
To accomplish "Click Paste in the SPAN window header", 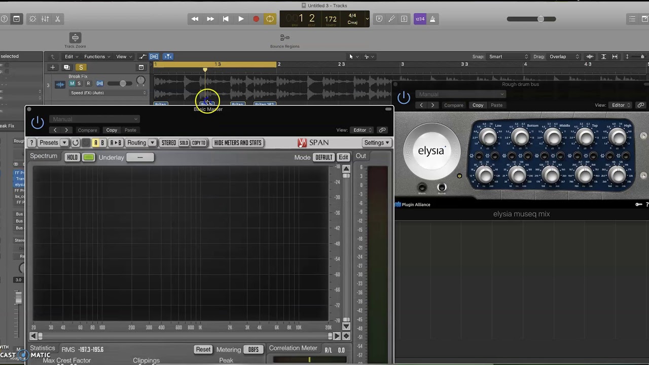I will click(x=130, y=130).
